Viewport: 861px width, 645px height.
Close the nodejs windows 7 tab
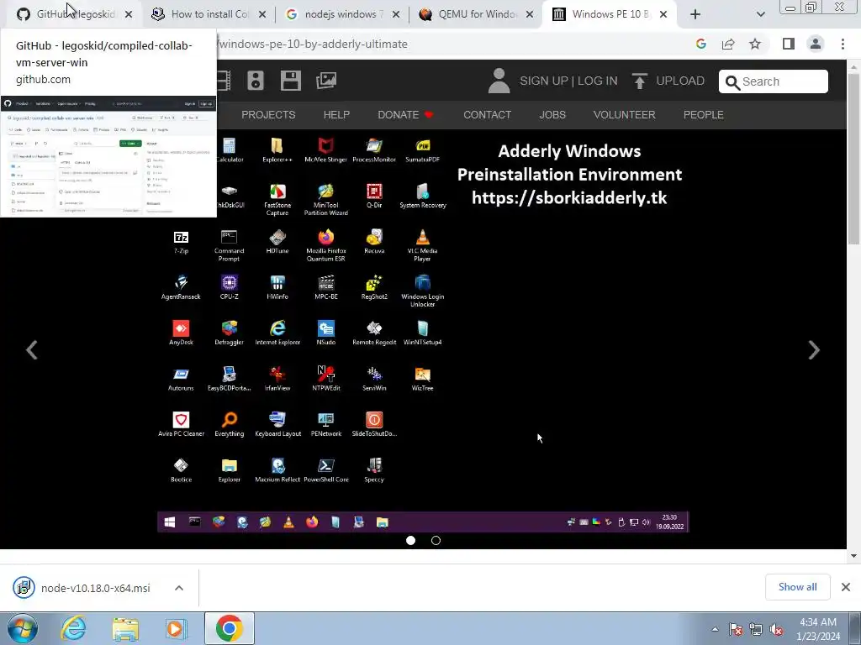(x=396, y=14)
